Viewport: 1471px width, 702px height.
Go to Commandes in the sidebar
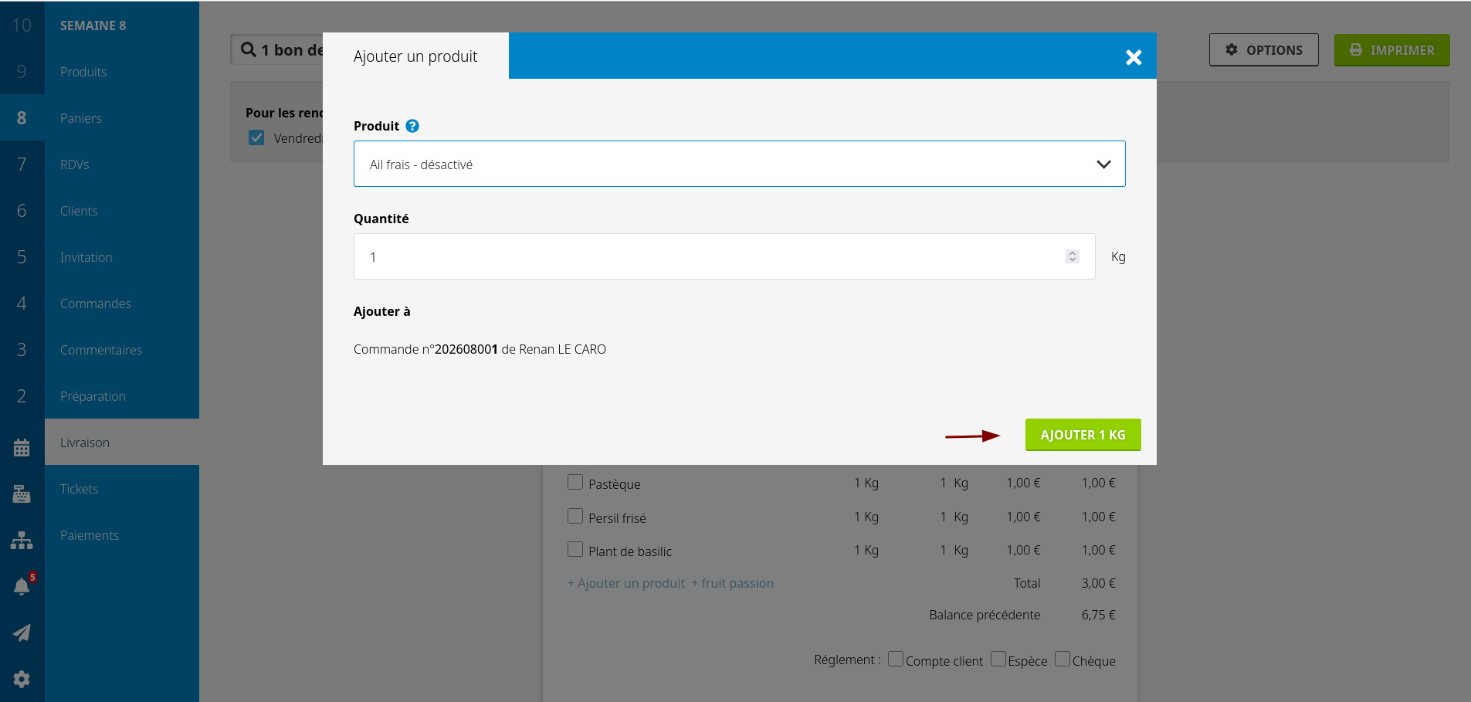click(x=96, y=304)
